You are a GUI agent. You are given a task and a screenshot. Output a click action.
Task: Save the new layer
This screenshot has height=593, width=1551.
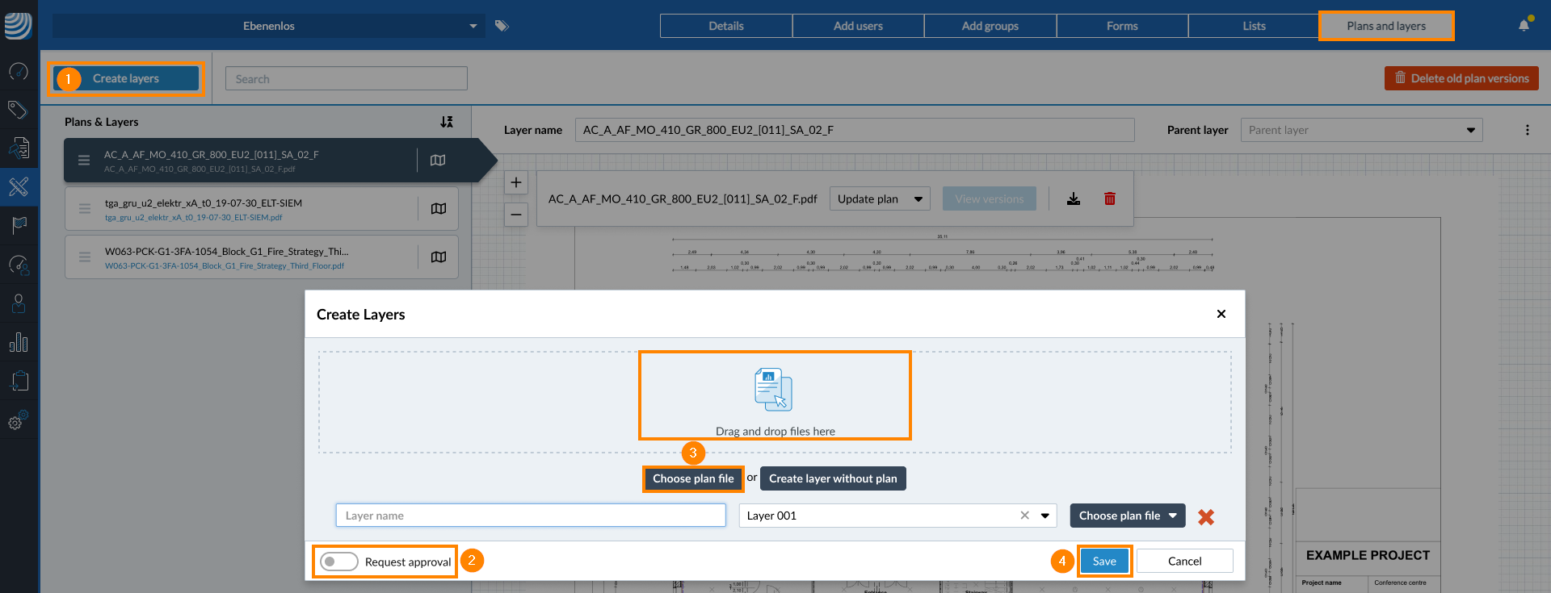click(1104, 562)
